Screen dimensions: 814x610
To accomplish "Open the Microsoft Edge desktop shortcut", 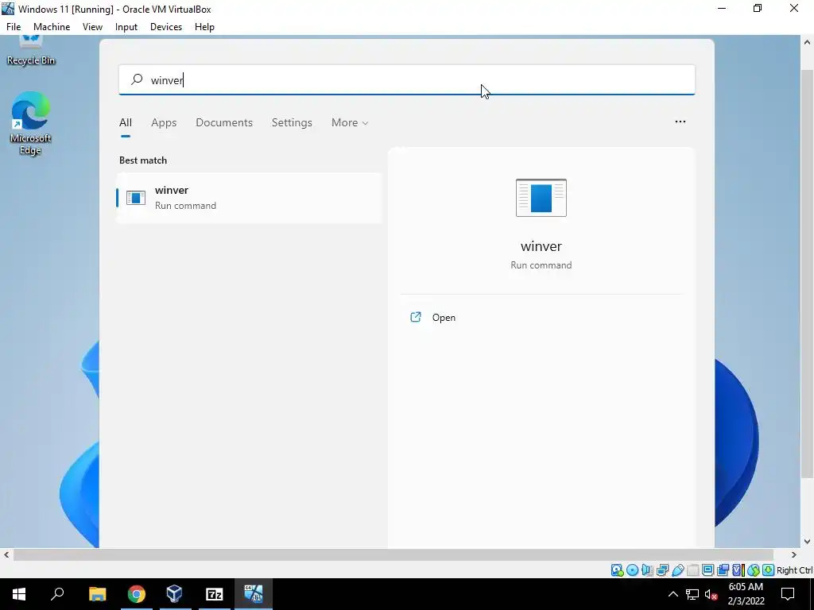I will click(x=31, y=123).
